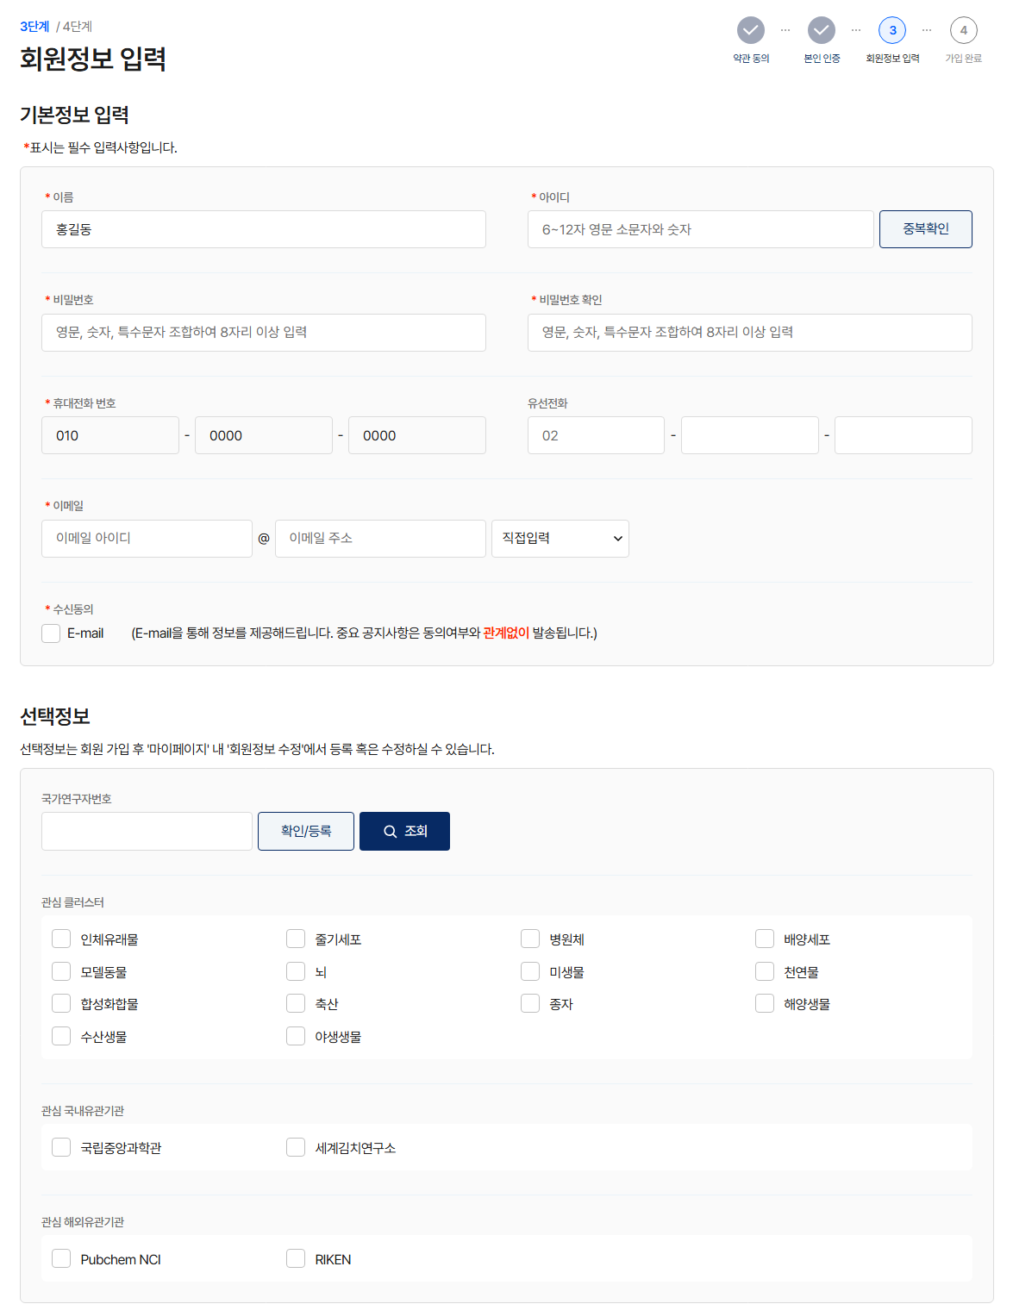Image resolution: width=1013 pixels, height=1304 pixels.
Task: Click the 관심 국내유관기관 label
Action: click(83, 1111)
